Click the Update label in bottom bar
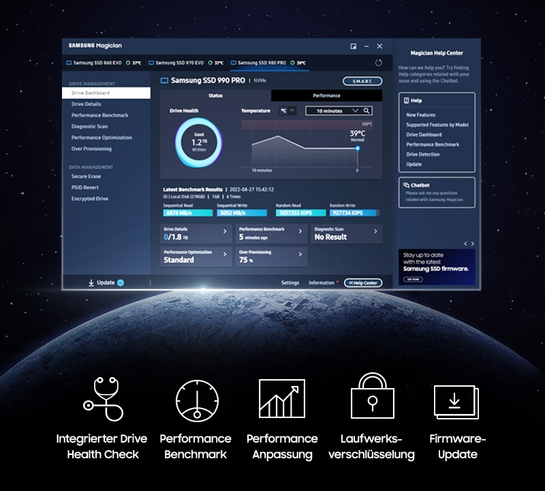Viewport: 545px width, 491px height. point(106,282)
